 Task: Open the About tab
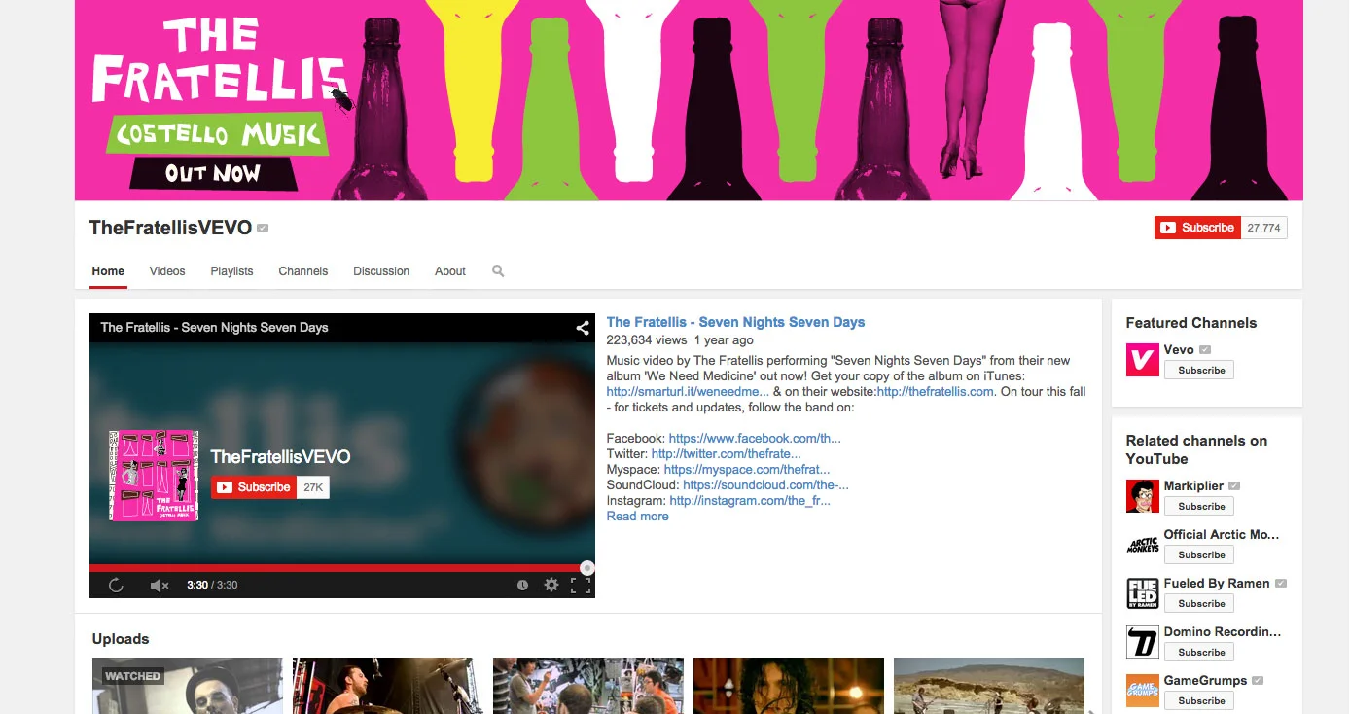pyautogui.click(x=450, y=271)
